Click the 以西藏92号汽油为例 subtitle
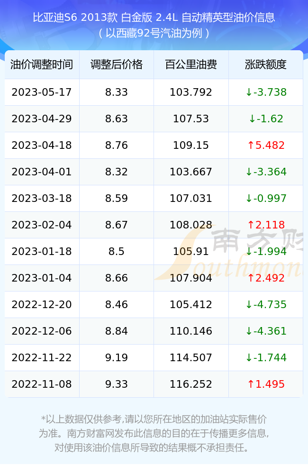This screenshot has width=308, height=474. 154,33
